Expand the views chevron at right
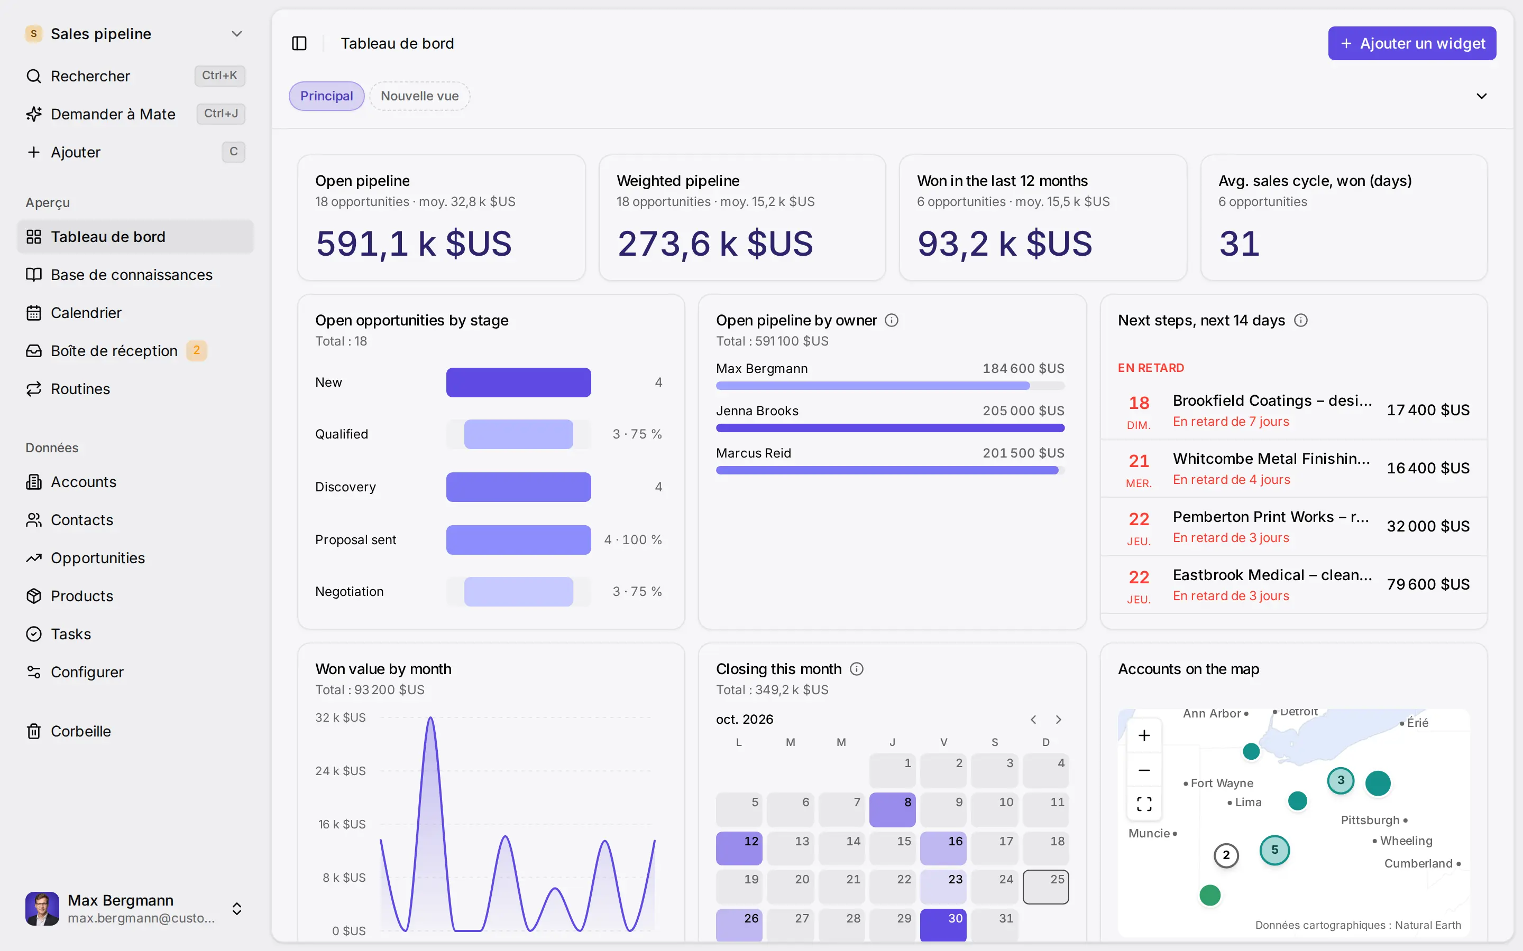Image resolution: width=1523 pixels, height=951 pixels. pyautogui.click(x=1481, y=96)
